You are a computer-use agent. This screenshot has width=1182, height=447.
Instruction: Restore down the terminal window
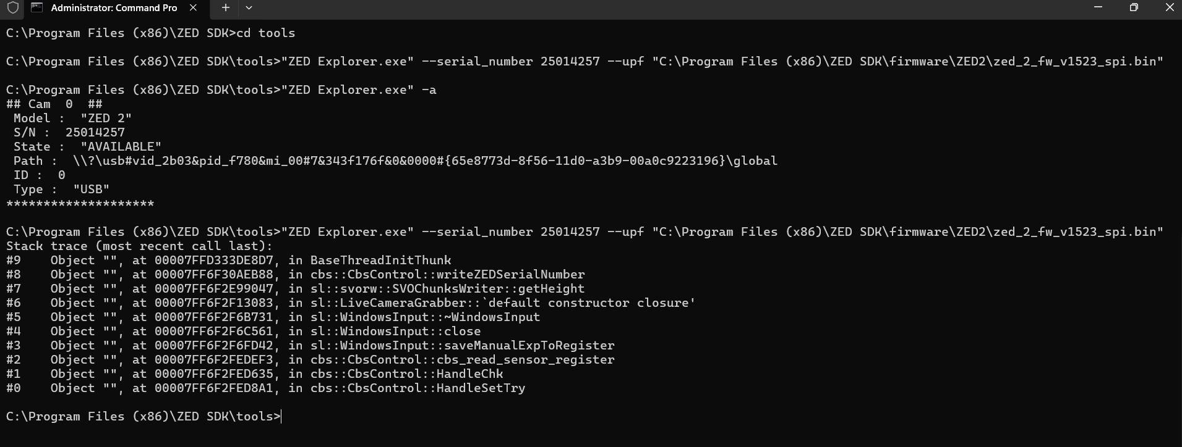(x=1133, y=7)
